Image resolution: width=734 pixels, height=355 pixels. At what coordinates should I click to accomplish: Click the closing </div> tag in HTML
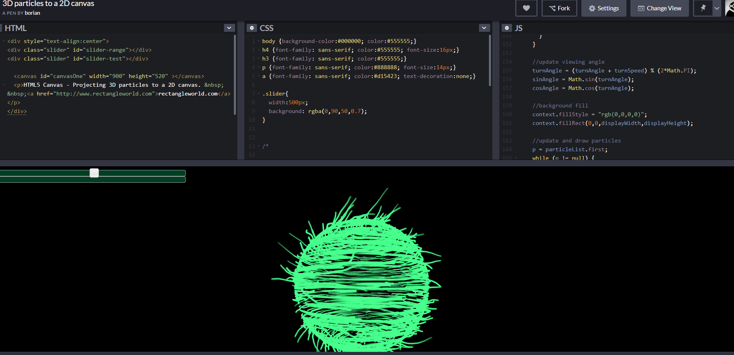17,111
